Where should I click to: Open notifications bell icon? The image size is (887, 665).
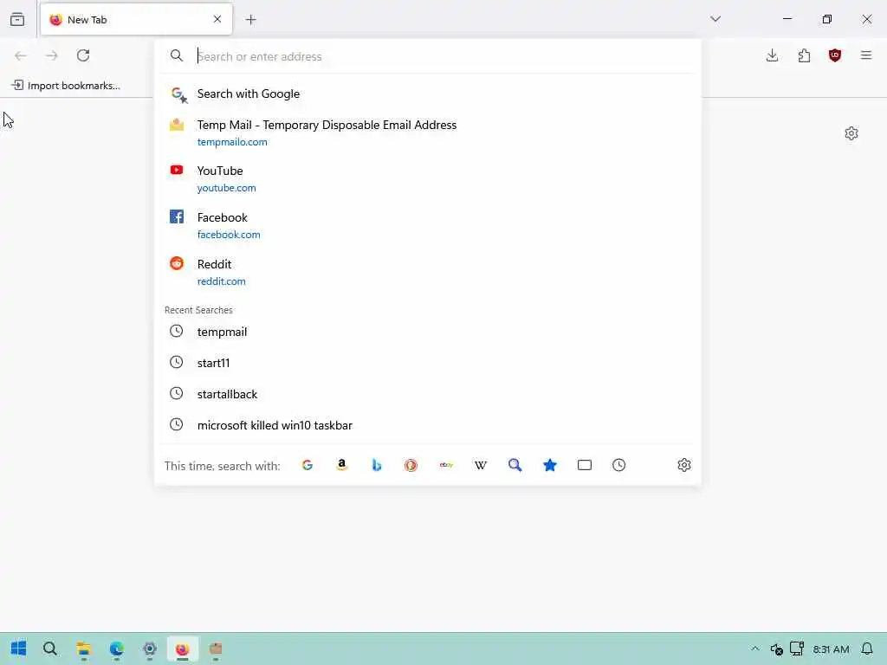[x=866, y=649]
